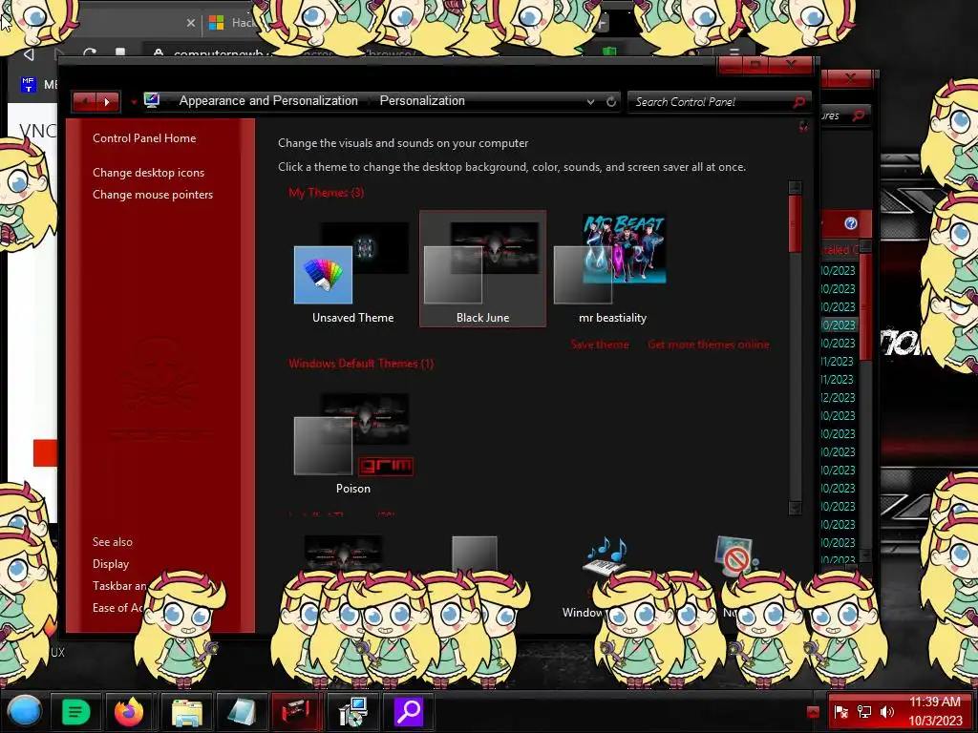978x733 pixels.
Task: Click the Save theme link
Action: point(600,345)
